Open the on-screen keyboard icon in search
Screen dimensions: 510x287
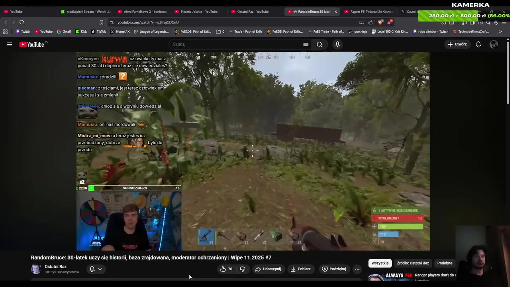coord(306,44)
